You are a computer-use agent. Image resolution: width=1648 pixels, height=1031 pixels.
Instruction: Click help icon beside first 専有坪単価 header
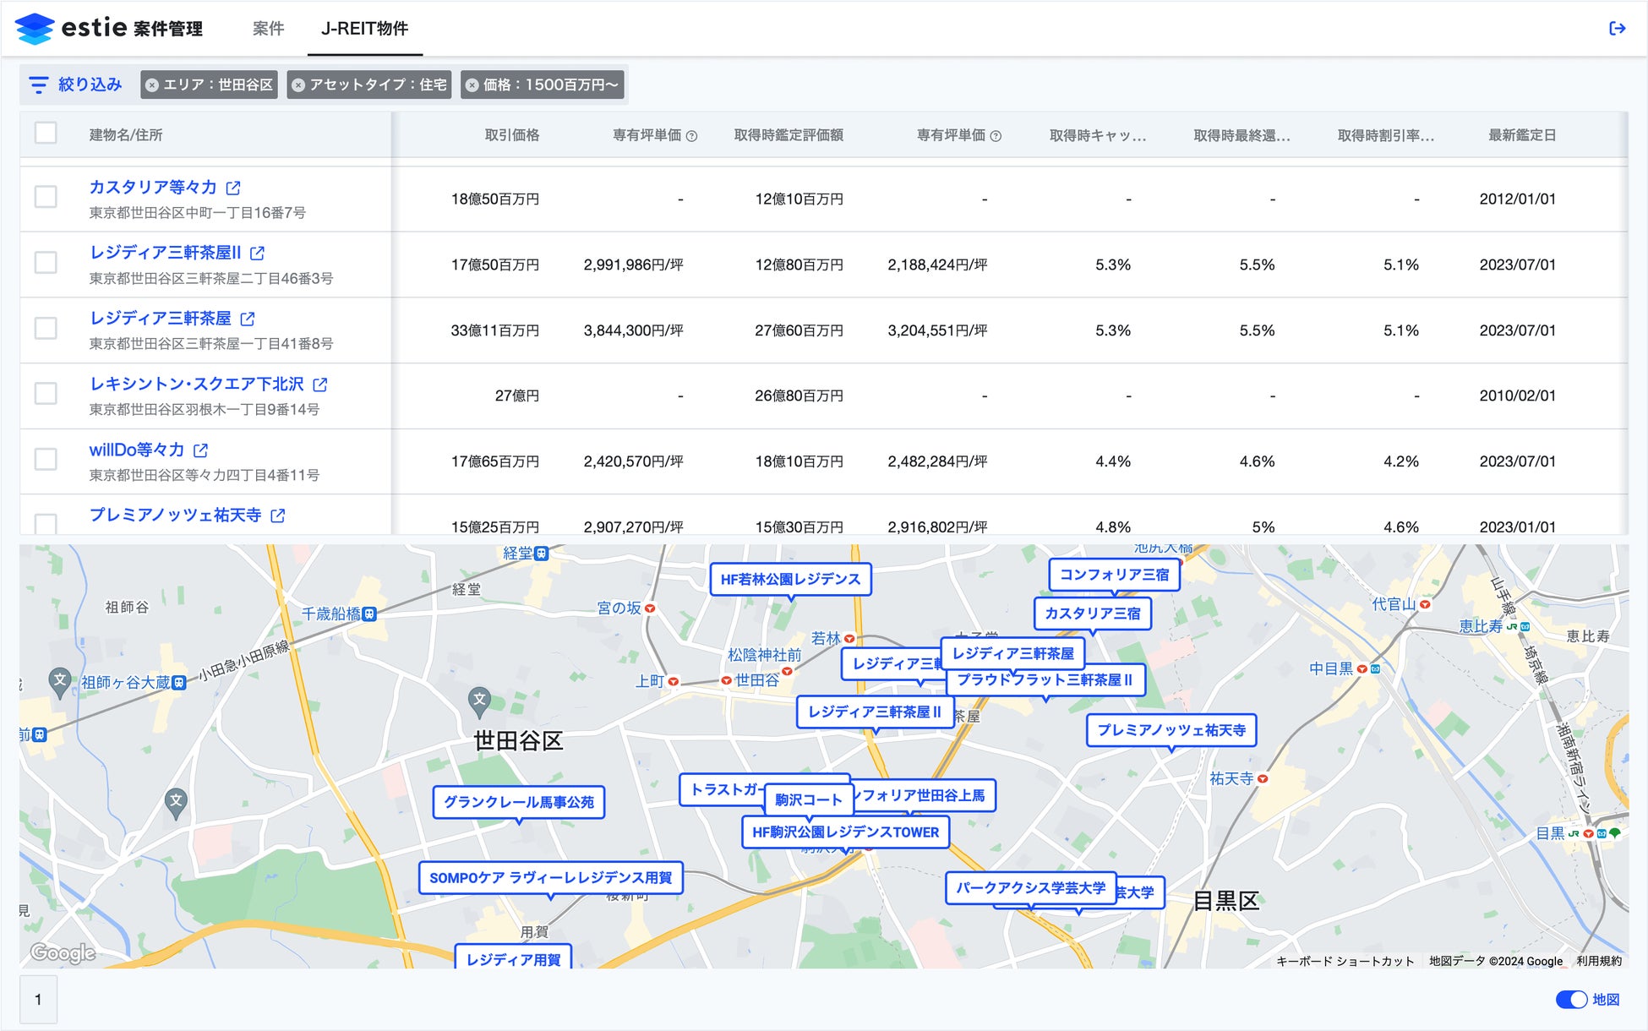coord(691,136)
